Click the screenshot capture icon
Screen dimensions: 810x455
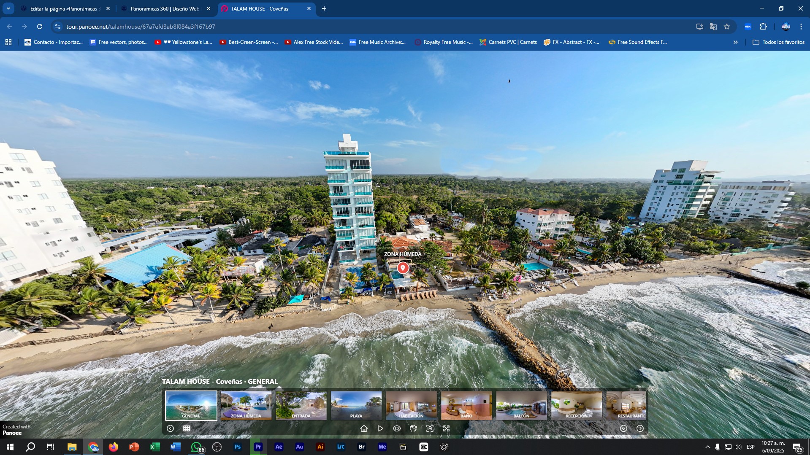[430, 428]
